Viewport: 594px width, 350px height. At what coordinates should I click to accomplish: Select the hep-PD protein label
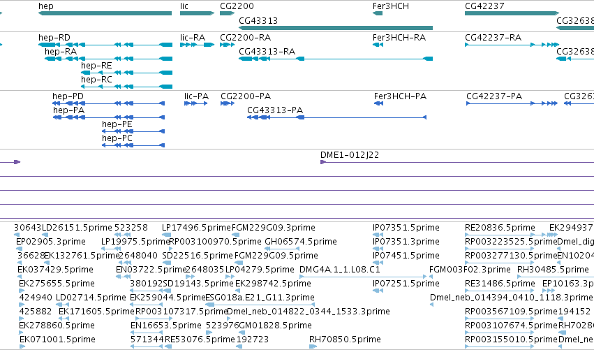pos(68,96)
